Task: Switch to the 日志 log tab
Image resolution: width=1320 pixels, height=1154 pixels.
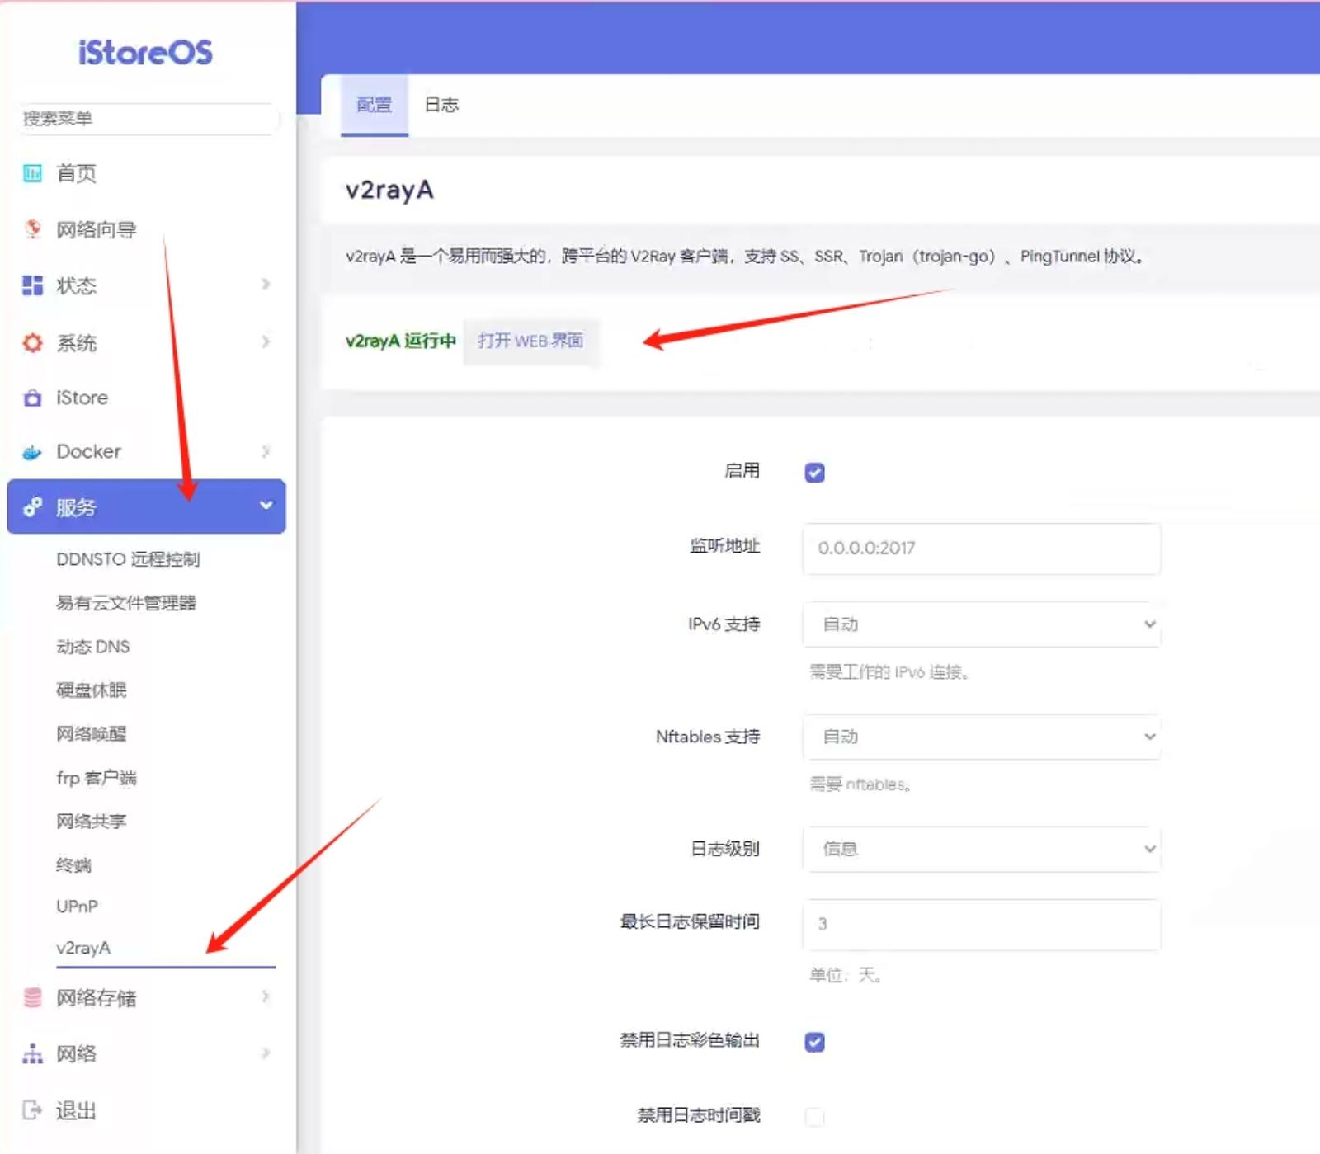Action: click(x=441, y=104)
